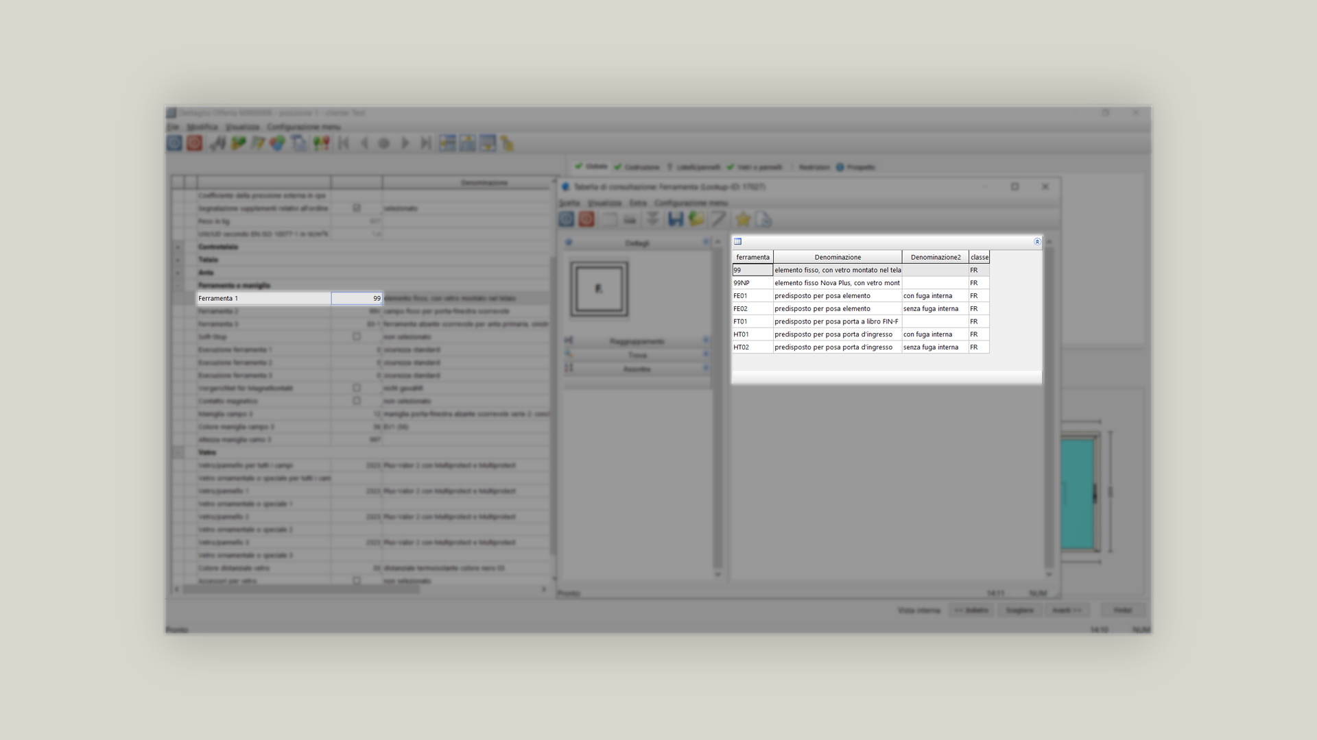Click the blue floppy save icon in the lookup toolbar
The width and height of the screenshot is (1317, 740).
[675, 219]
